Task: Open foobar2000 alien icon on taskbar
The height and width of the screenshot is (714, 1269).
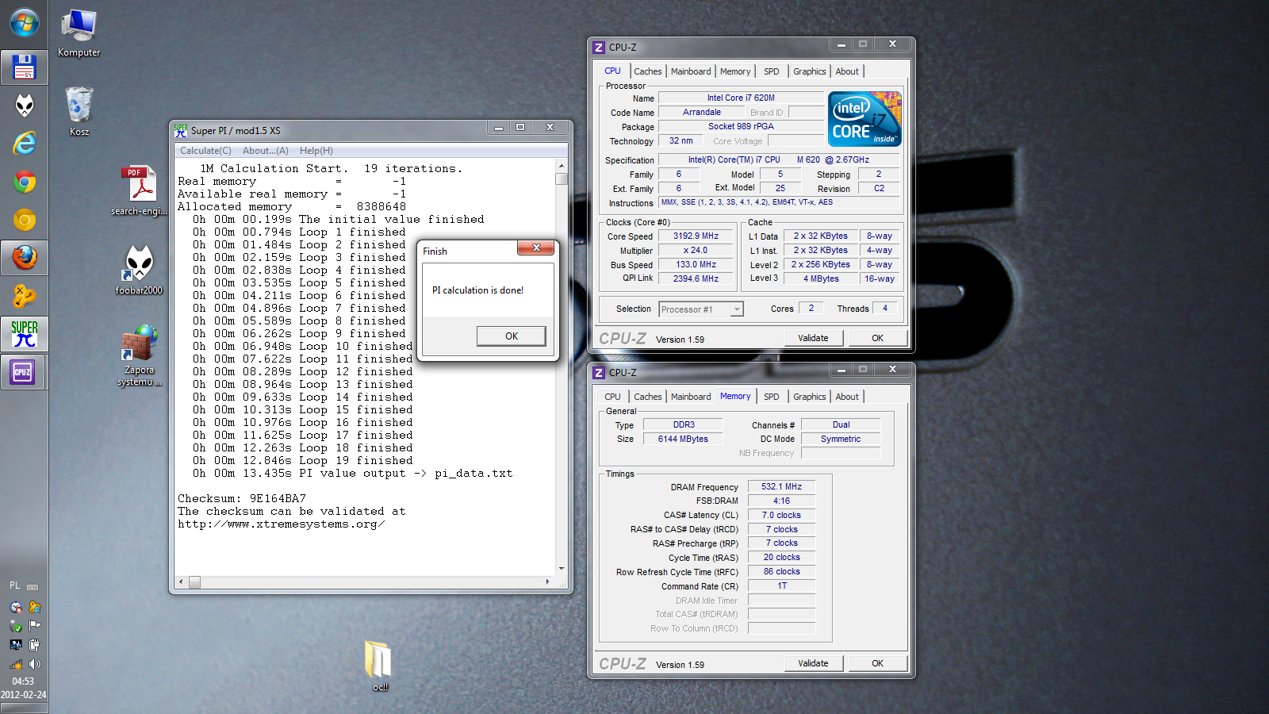Action: point(25,105)
